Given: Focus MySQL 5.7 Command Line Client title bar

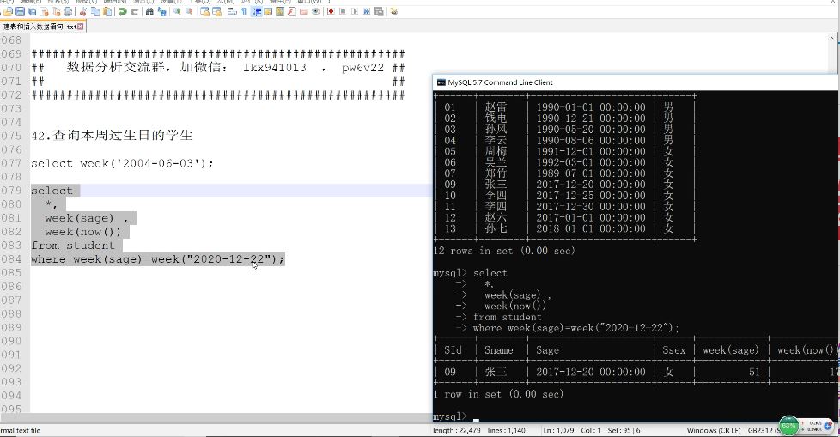Looking at the screenshot, I should [636, 82].
